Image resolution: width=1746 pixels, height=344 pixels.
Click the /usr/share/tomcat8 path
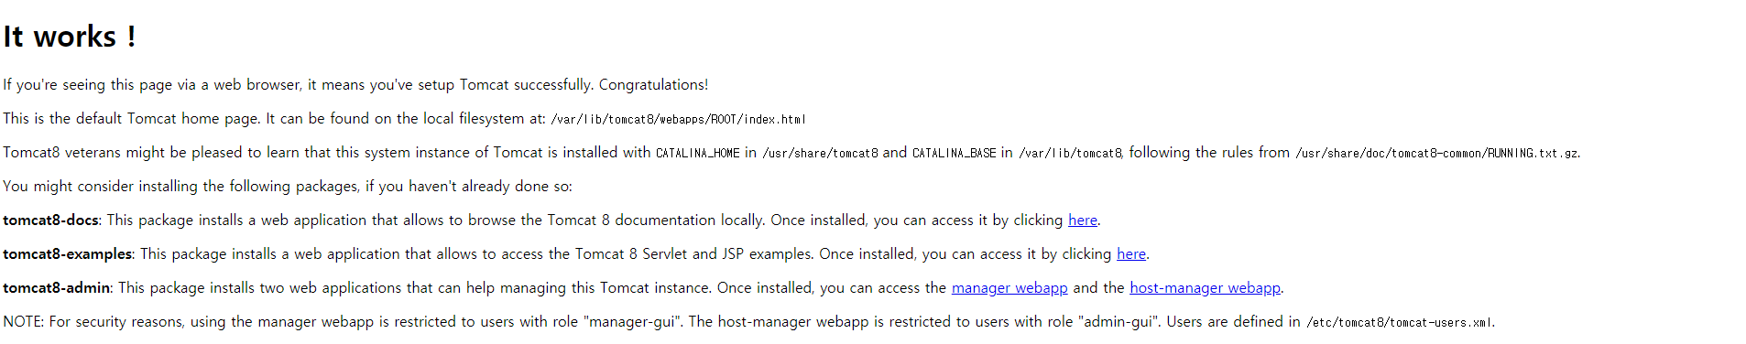point(820,153)
